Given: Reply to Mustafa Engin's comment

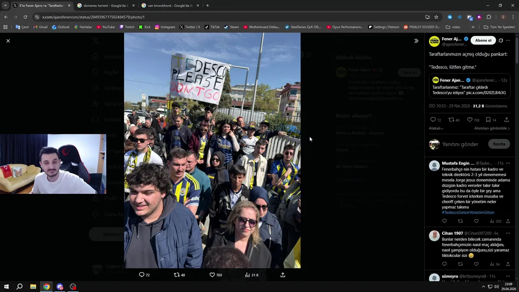Looking at the screenshot, I should (444, 221).
